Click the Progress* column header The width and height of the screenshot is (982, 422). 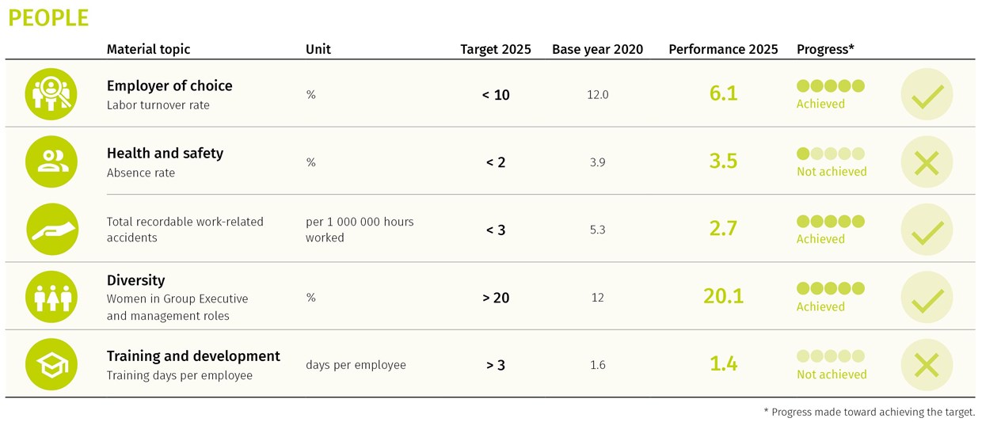tap(825, 49)
